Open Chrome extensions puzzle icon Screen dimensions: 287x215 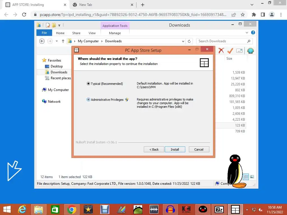(254, 15)
